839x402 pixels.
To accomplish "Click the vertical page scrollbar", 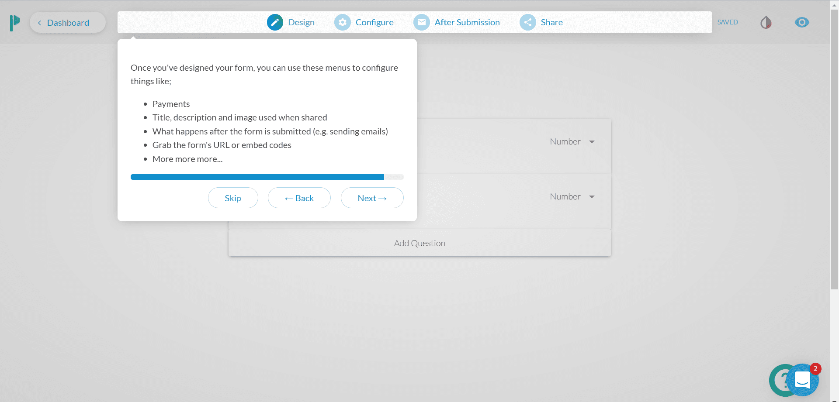I will (x=834, y=148).
